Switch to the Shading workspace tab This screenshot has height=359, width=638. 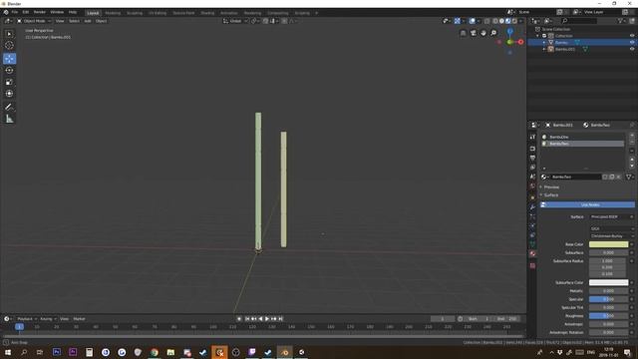click(x=207, y=13)
